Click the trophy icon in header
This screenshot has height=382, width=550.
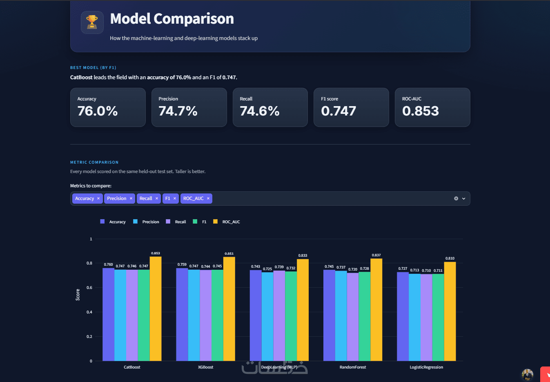coord(92,22)
